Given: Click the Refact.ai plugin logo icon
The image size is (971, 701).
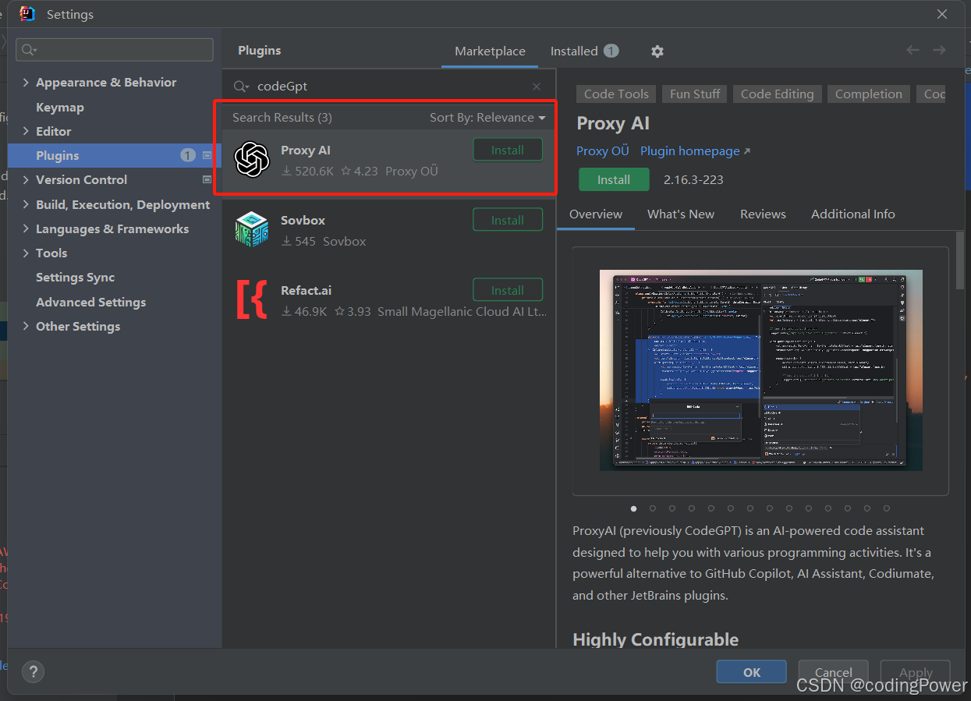Looking at the screenshot, I should (252, 300).
